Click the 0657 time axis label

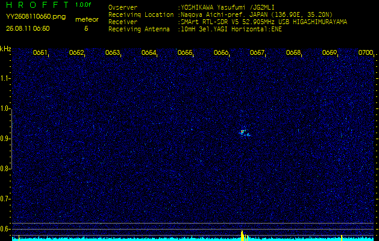(x=257, y=52)
